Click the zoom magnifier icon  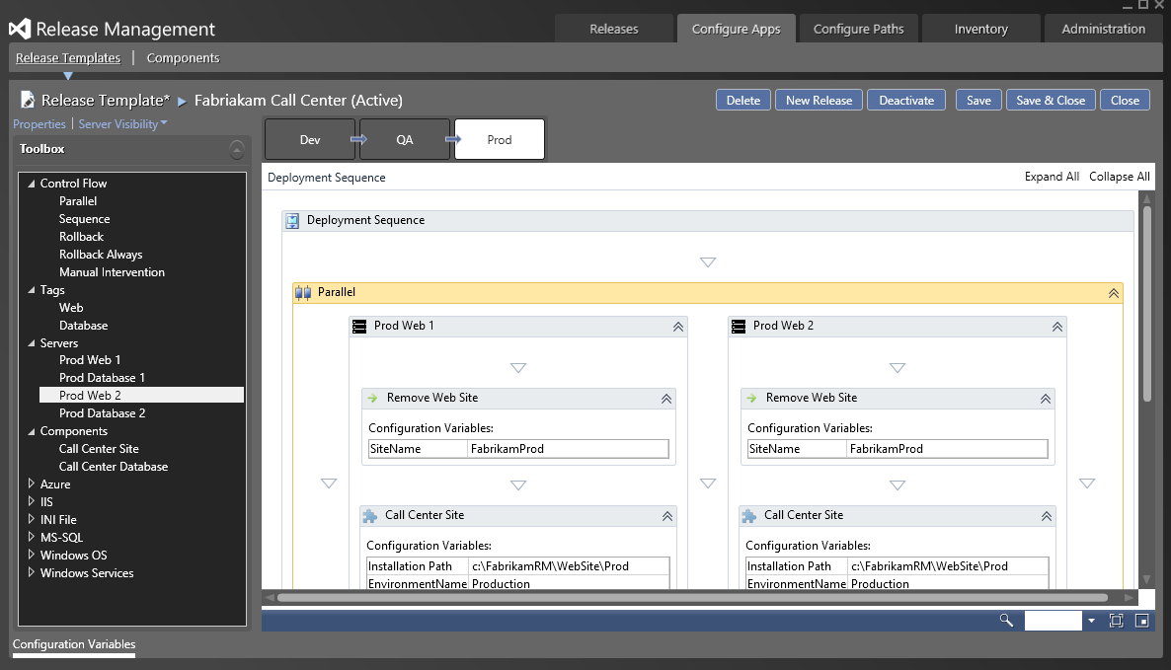coord(1005,621)
